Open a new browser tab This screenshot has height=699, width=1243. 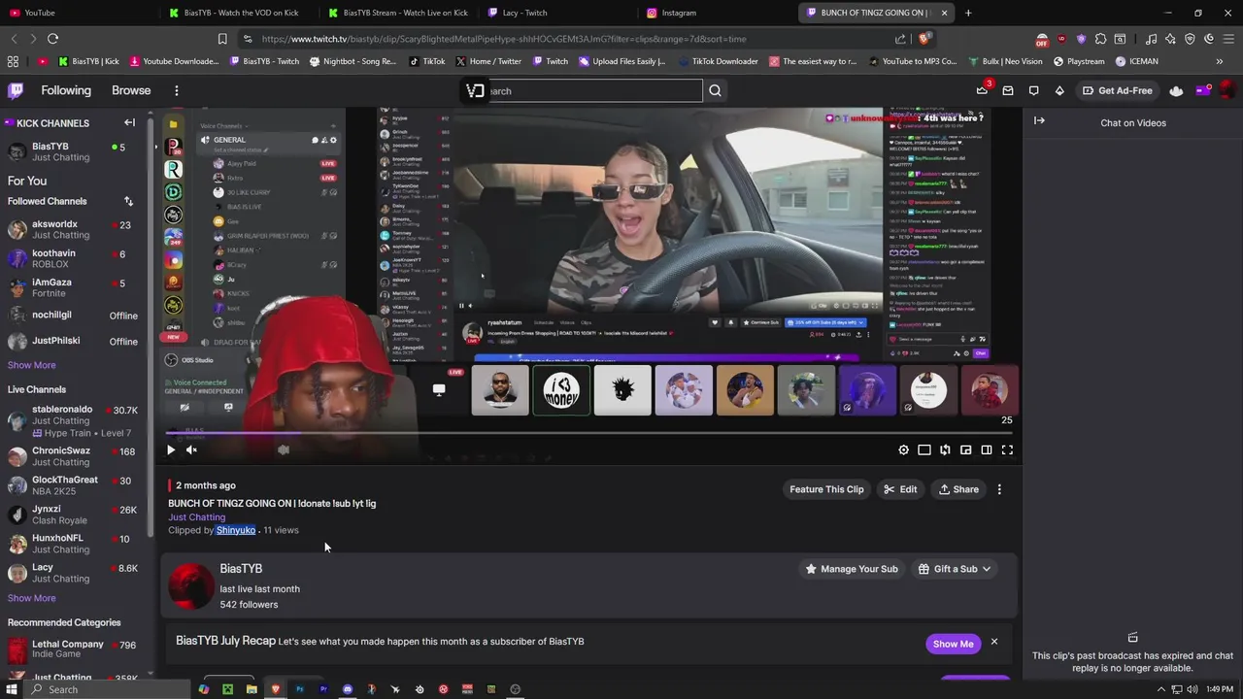coord(968,13)
